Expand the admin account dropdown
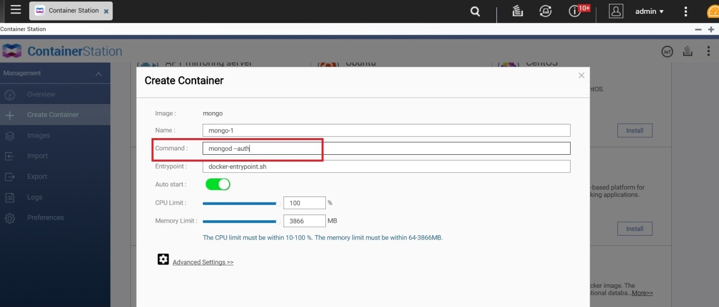Image resolution: width=719 pixels, height=307 pixels. click(x=650, y=11)
